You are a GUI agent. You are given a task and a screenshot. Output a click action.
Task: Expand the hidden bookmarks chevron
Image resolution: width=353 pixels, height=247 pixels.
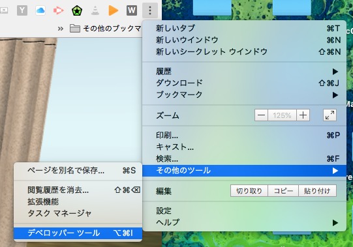pos(60,29)
